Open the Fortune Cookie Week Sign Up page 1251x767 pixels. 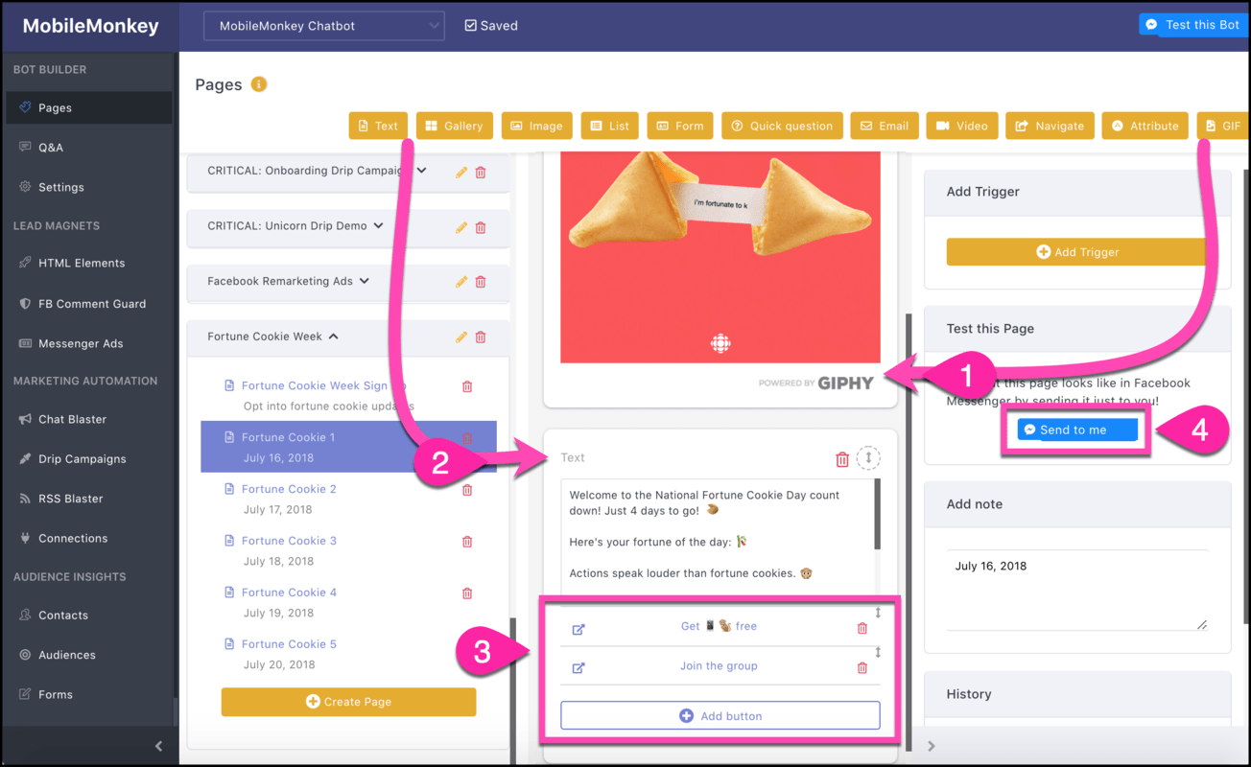click(323, 385)
